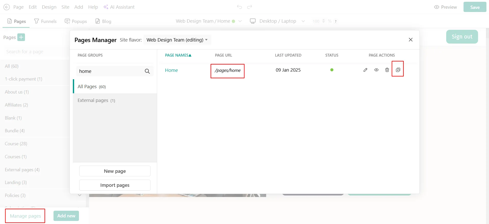Click the trash delete icon for Home page

(387, 70)
